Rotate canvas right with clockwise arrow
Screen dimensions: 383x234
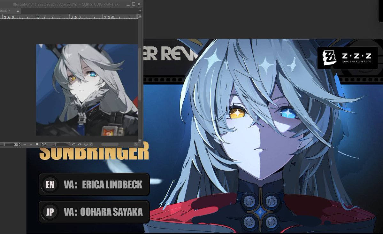(80, 144)
